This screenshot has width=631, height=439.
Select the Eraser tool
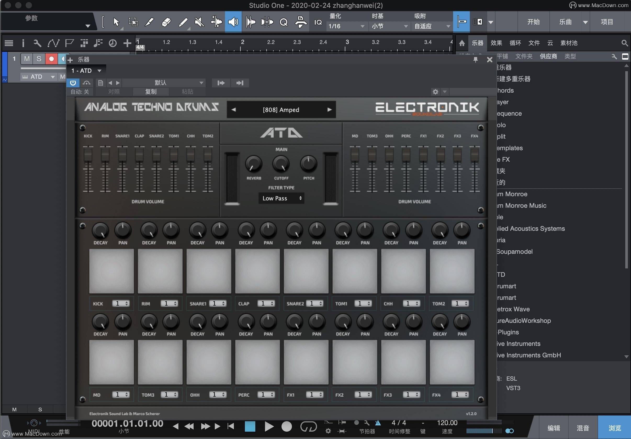click(x=166, y=22)
